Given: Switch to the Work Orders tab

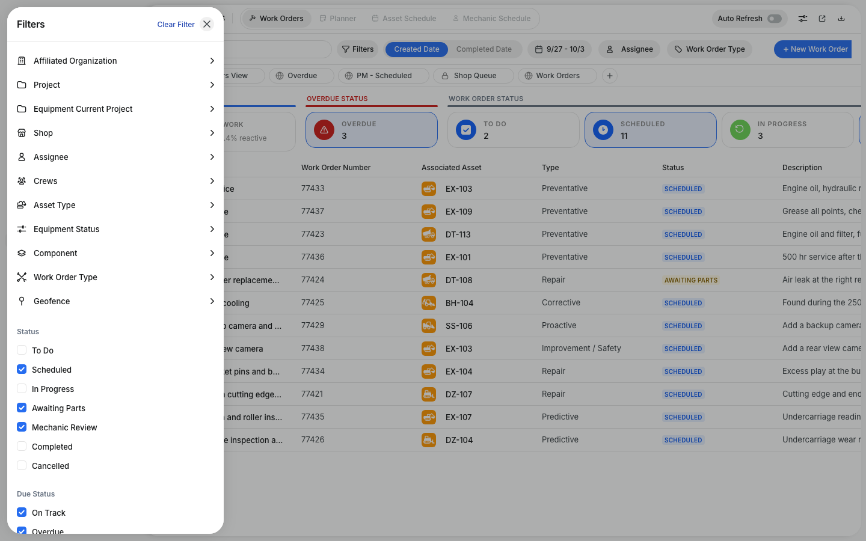Looking at the screenshot, I should click(x=277, y=19).
